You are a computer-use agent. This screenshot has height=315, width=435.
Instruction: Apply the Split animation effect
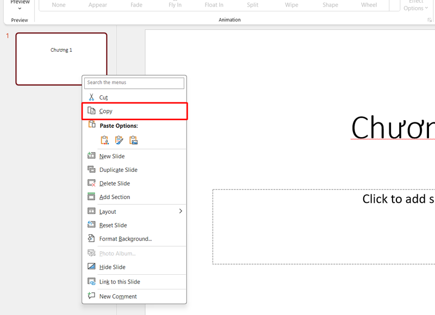(253, 5)
